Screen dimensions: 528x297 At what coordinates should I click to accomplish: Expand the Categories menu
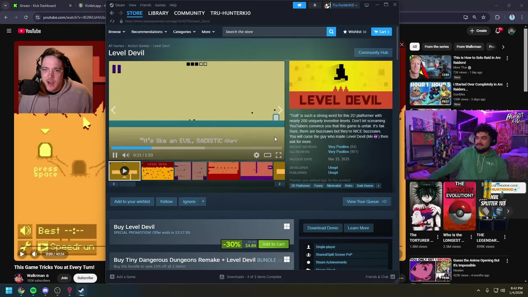point(184,32)
